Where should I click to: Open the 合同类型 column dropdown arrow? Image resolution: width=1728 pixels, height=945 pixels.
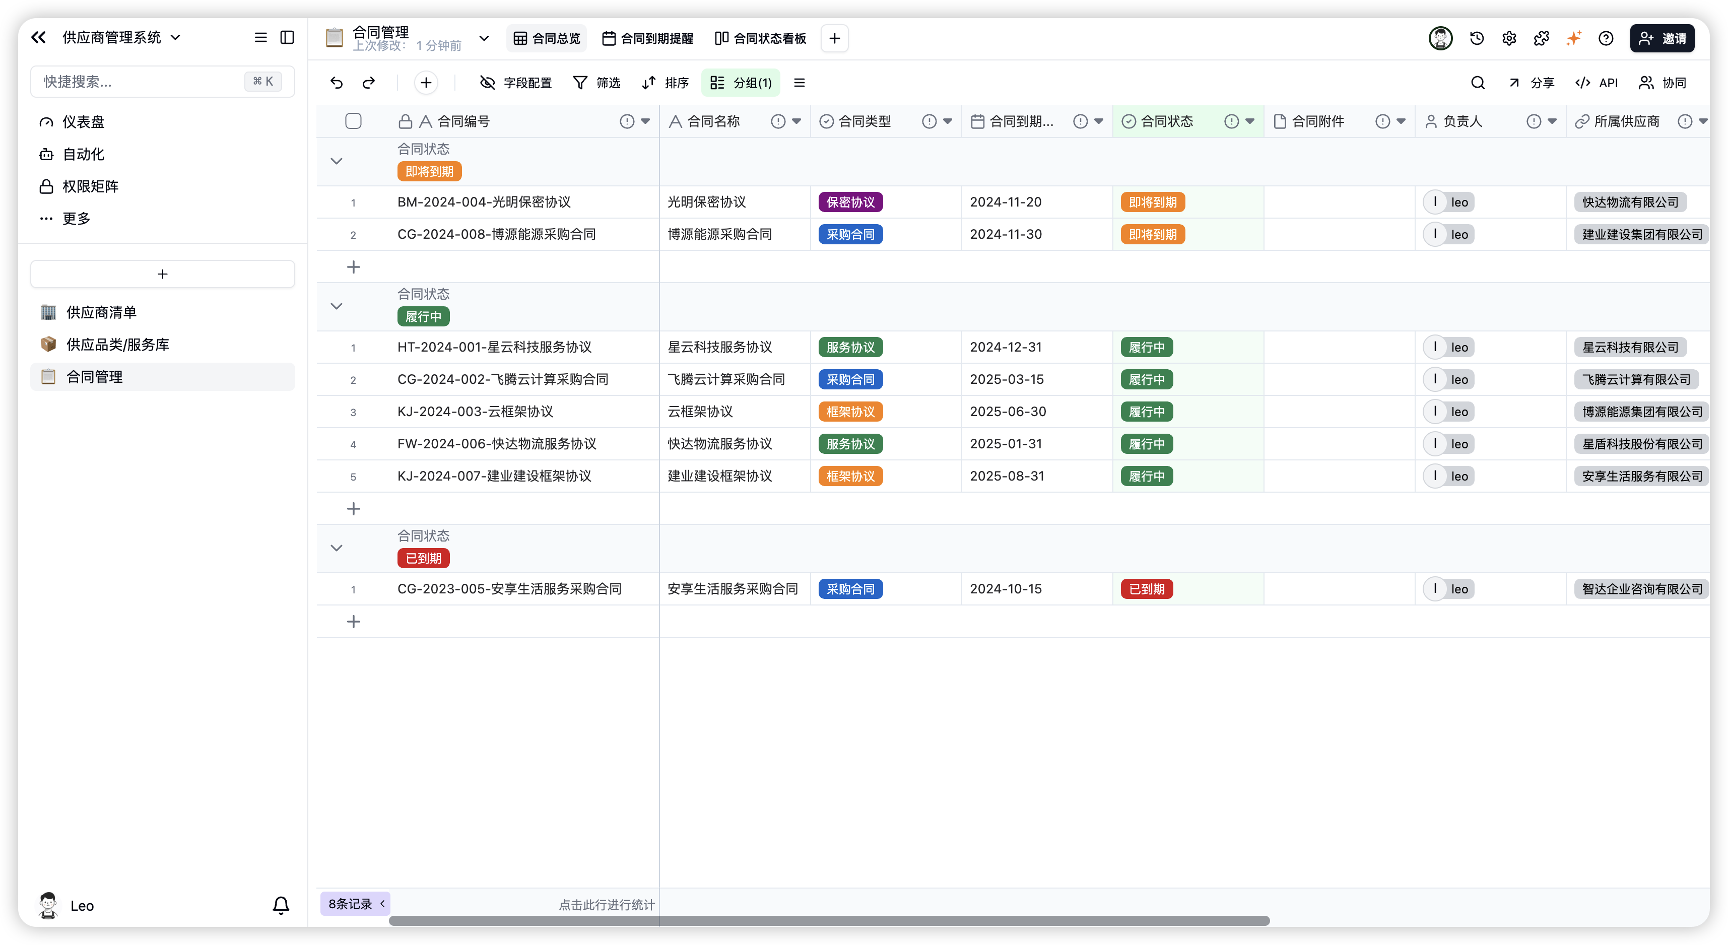click(947, 121)
